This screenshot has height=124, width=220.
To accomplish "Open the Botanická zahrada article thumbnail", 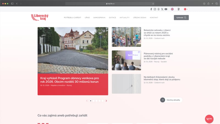I will [126, 37].
